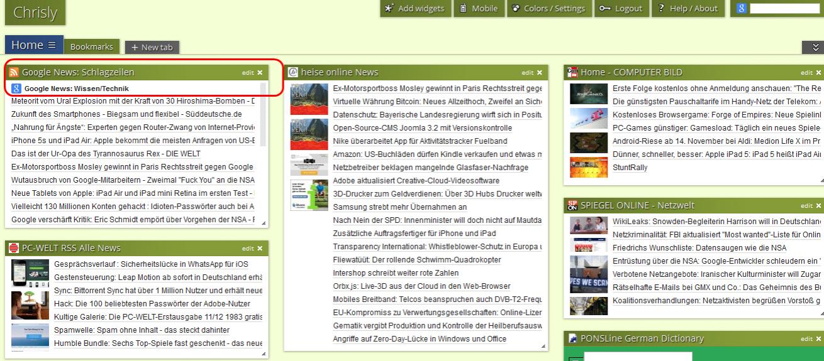The image size is (824, 361).
Task: Edit the PC-WELT RSS widget
Action: tap(248, 249)
